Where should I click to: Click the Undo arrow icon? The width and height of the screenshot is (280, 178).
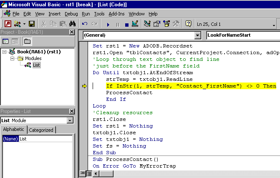tap(85, 24)
